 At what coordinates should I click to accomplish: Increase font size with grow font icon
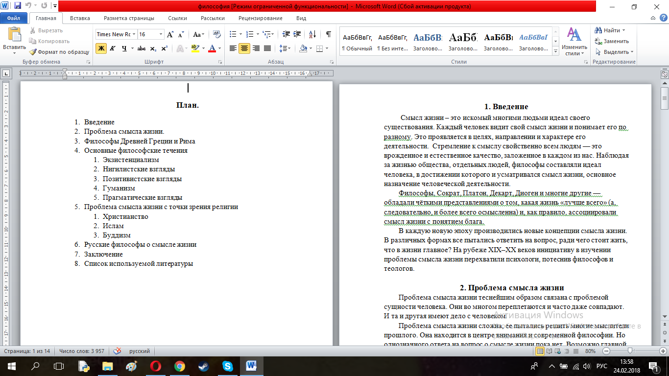[170, 34]
